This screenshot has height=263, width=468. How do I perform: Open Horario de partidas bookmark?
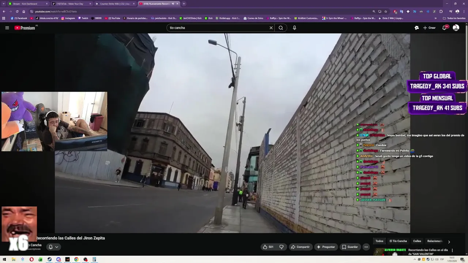[x=135, y=18]
